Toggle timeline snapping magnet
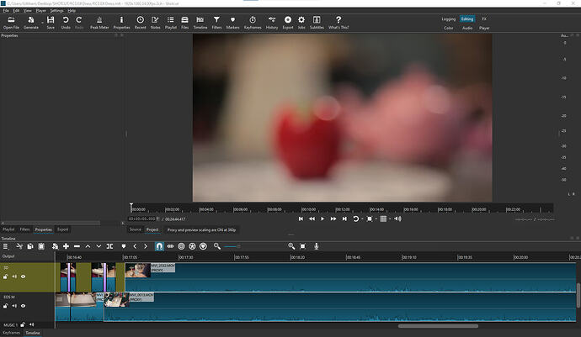 coord(159,246)
